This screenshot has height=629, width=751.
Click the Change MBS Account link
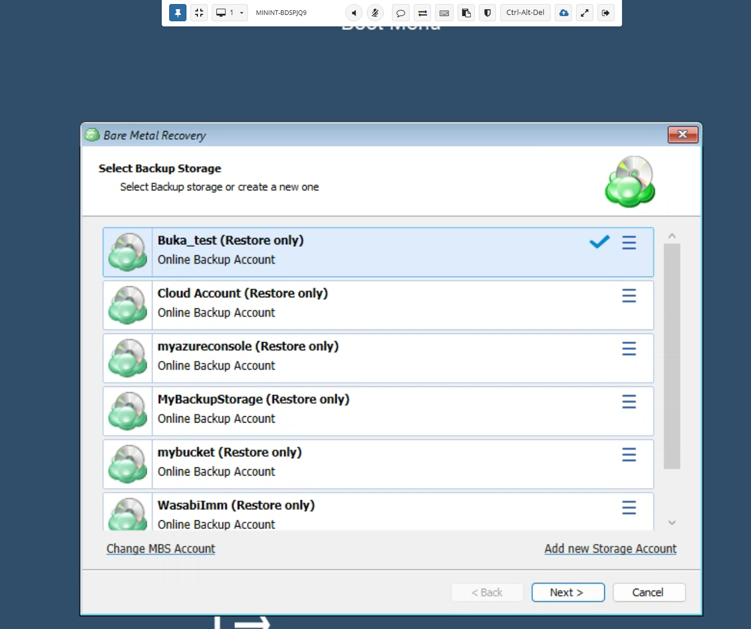pos(161,549)
